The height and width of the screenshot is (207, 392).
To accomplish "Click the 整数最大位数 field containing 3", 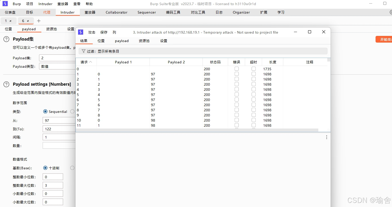I will coord(53,185).
